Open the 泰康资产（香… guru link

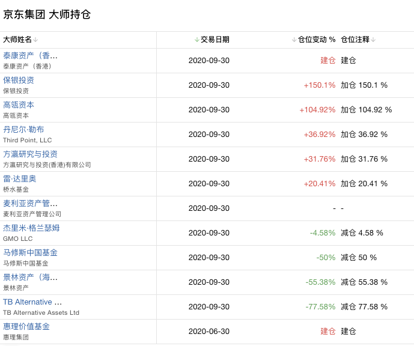30,55
